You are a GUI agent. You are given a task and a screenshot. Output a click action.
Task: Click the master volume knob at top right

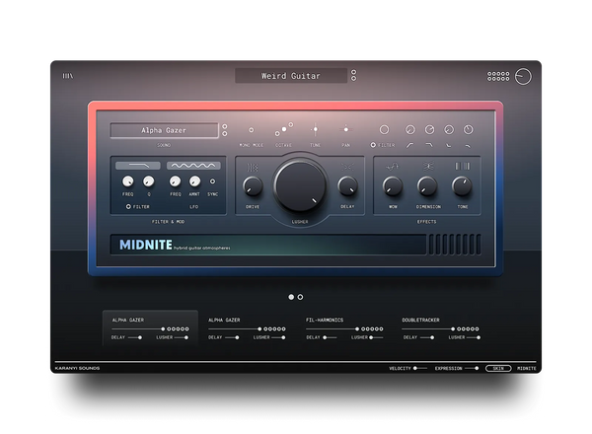(x=523, y=76)
